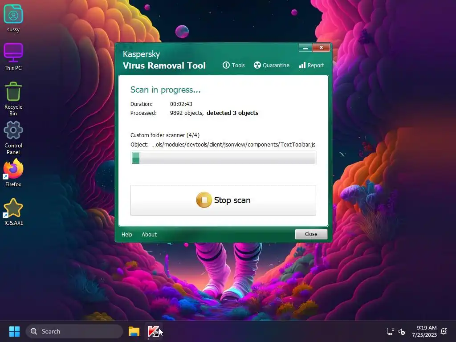Screen dimensions: 456x342
Task: Click the muted volume tray icon
Action: tap(402, 331)
